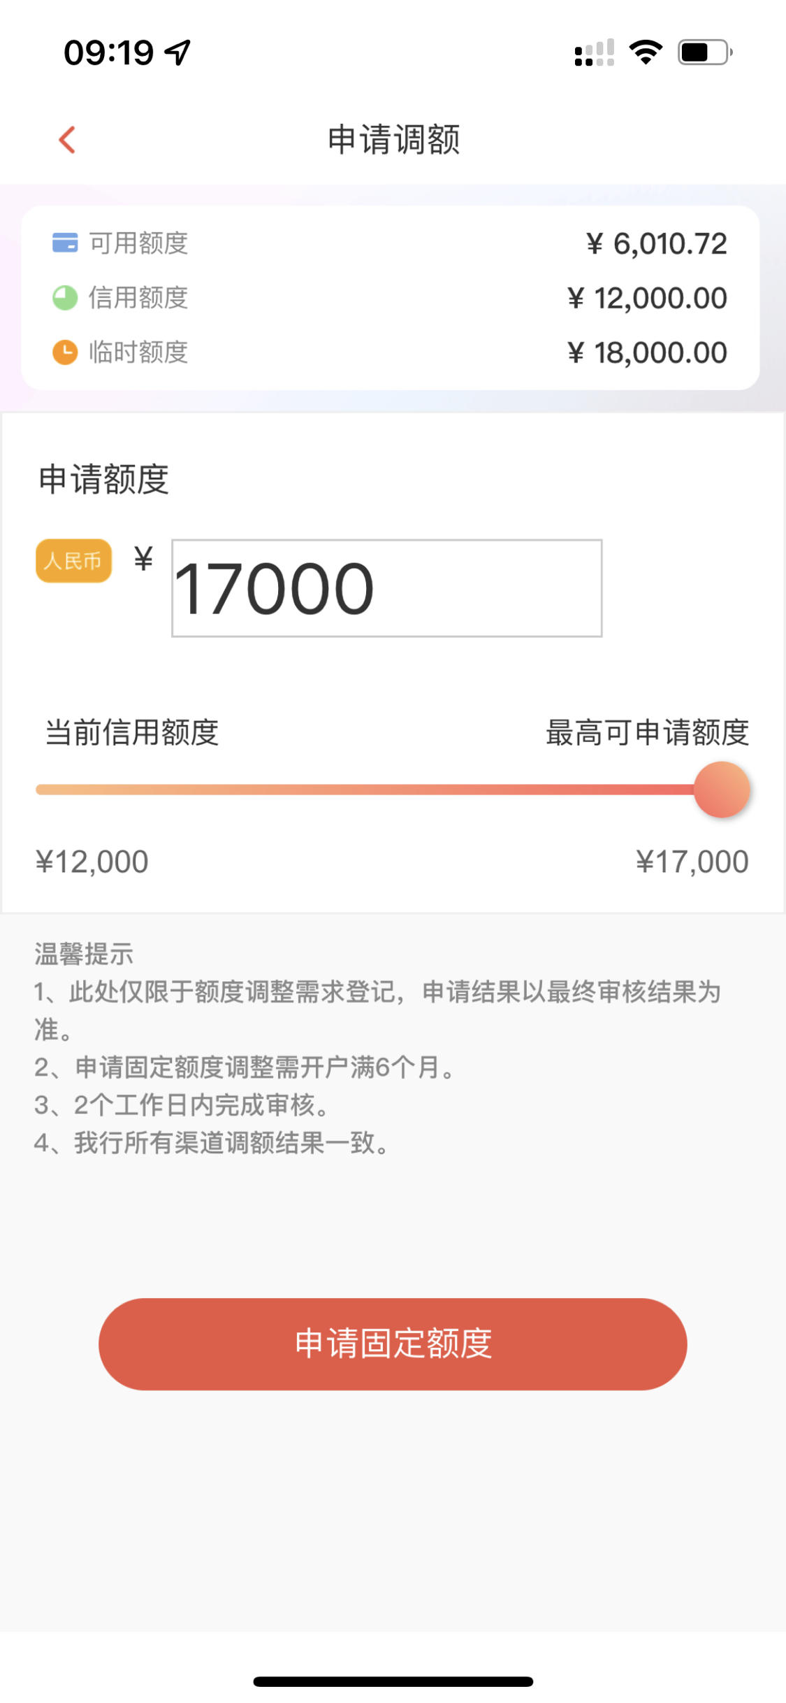Viewport: 786px width, 1703px height.
Task: Click the 申请调额 page title
Action: point(393,140)
